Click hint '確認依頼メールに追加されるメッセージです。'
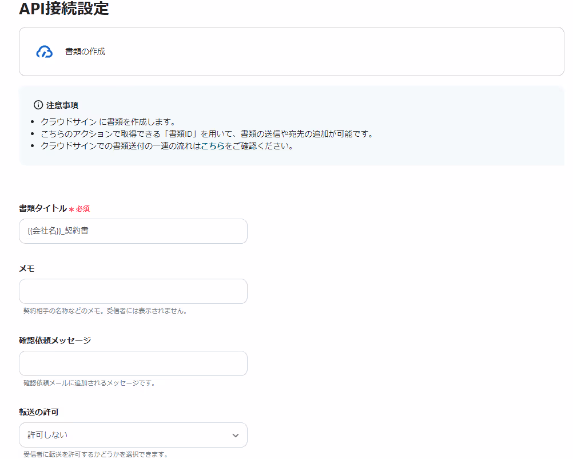This screenshot has width=573, height=459. click(x=89, y=383)
